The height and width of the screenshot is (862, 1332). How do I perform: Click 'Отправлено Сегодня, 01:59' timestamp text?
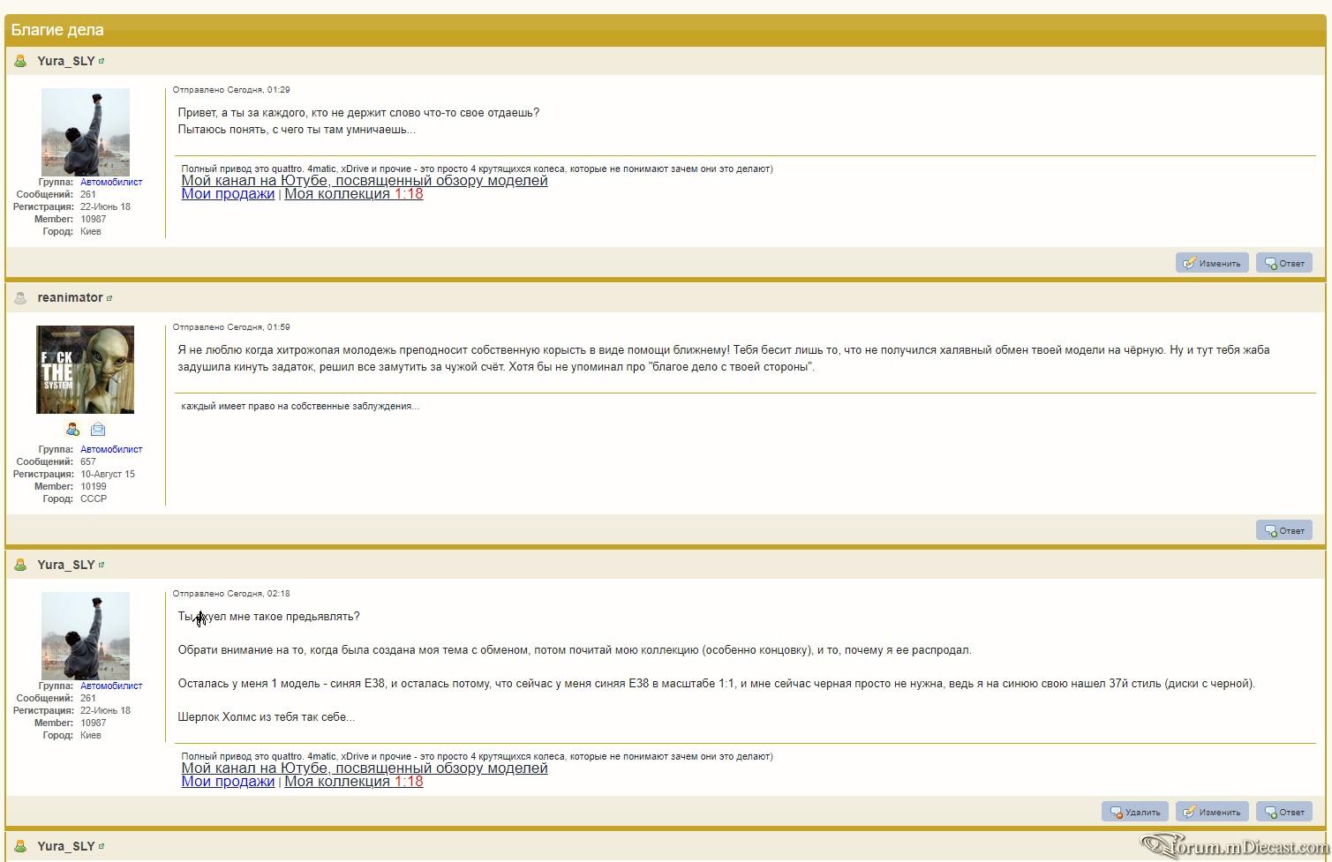point(231,327)
